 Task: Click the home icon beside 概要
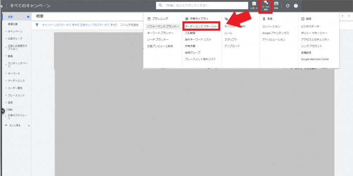[x=28, y=17]
